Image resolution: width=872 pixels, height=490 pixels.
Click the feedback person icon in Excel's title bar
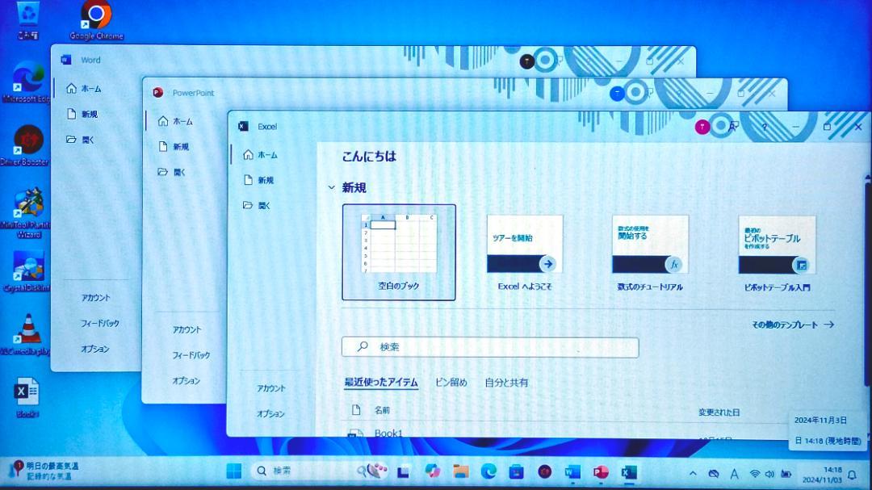point(733,127)
